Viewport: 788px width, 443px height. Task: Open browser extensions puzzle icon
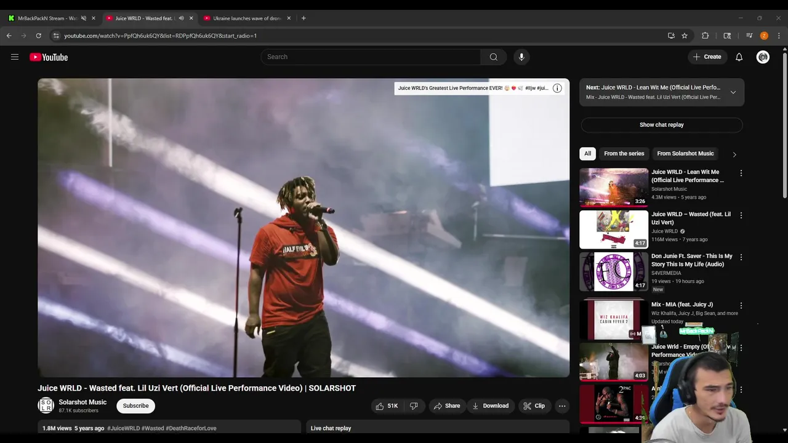point(706,36)
